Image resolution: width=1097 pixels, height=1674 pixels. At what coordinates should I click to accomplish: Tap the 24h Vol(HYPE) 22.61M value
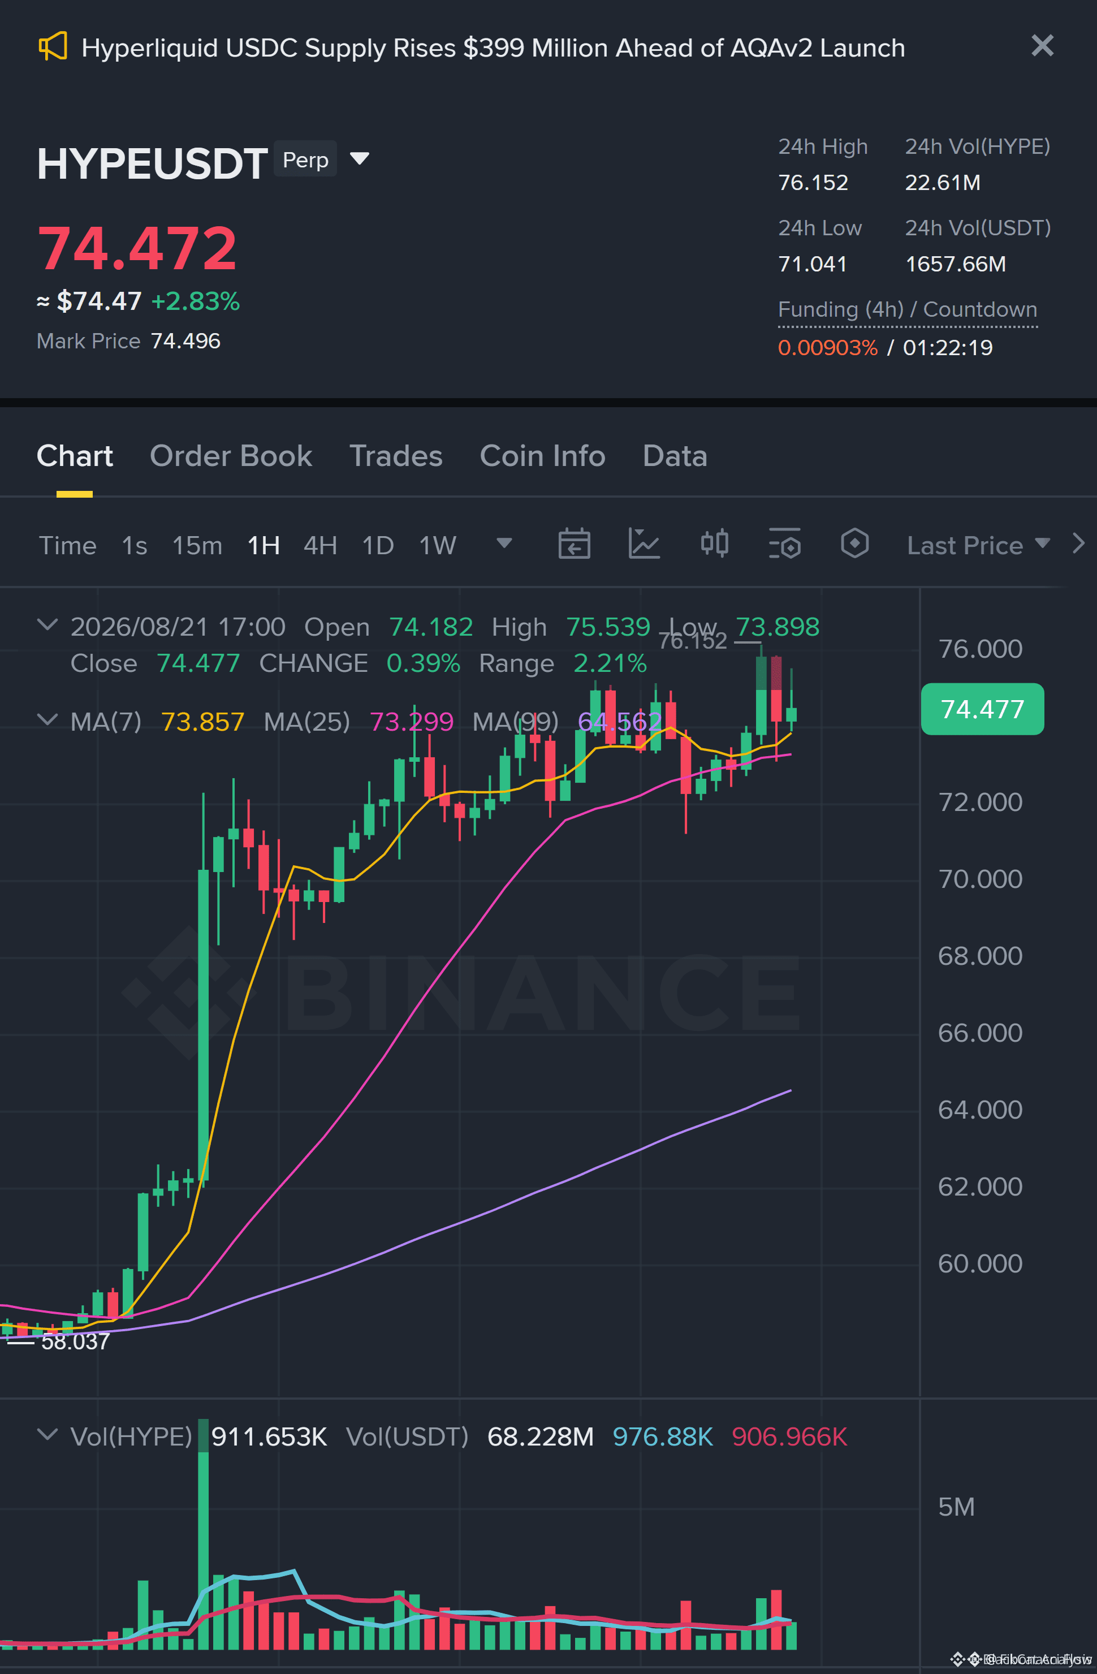[x=942, y=182]
